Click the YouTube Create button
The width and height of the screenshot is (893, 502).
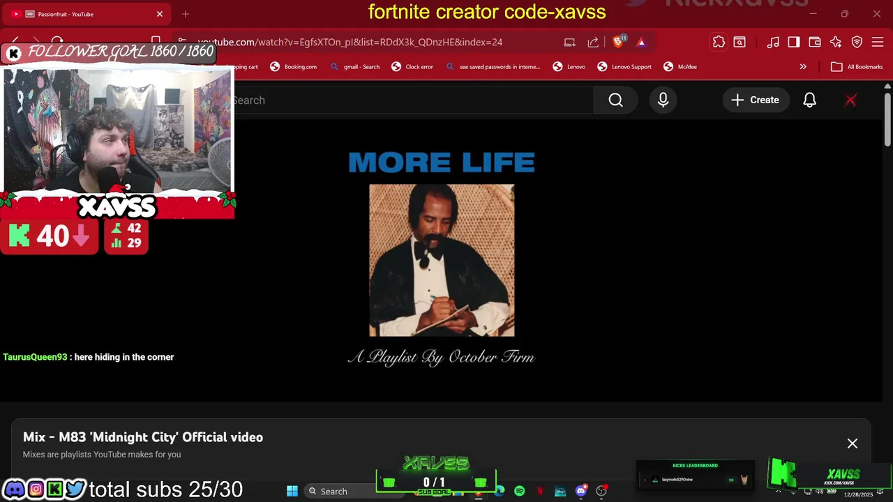point(755,100)
